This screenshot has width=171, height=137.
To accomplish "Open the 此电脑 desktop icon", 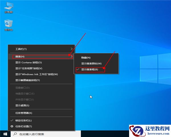I will point(9,8).
